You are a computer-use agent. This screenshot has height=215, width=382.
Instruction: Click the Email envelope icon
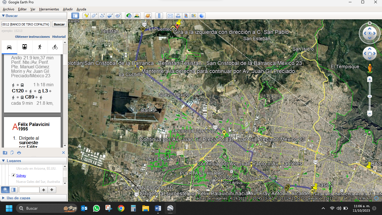(x=170, y=16)
